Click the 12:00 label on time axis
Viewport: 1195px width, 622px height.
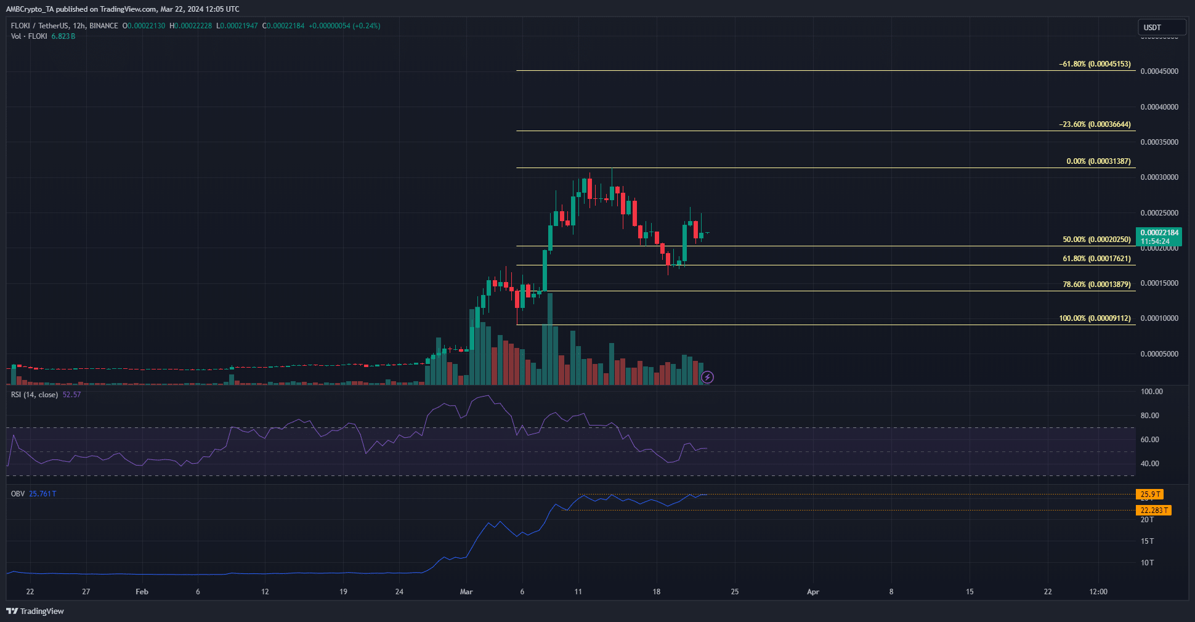(x=1098, y=592)
